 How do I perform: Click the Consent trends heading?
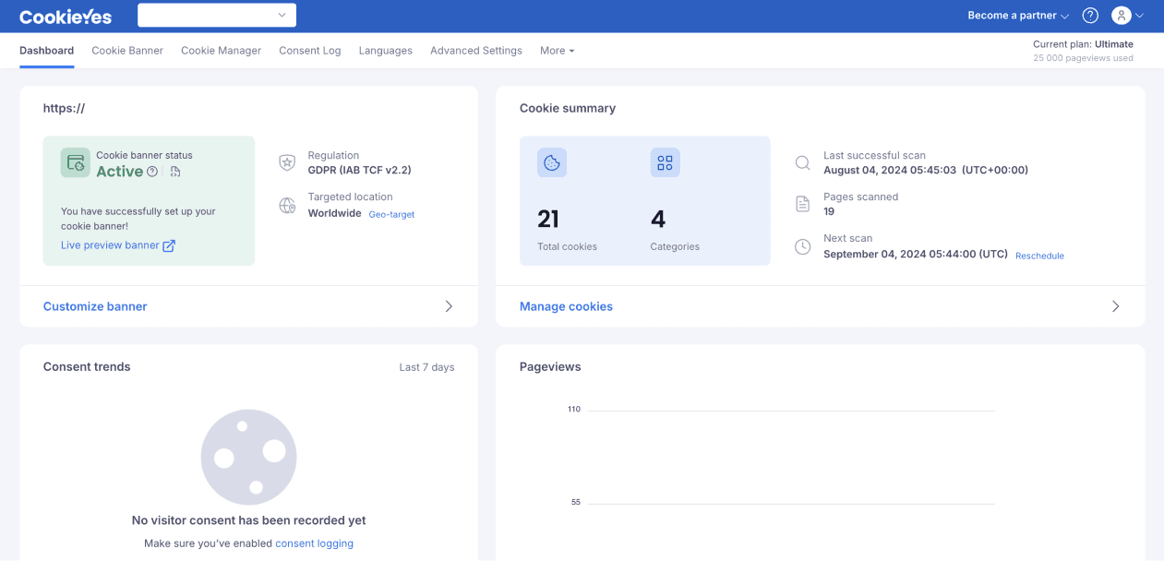coord(87,367)
